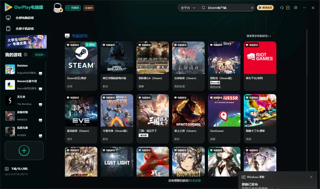Image resolution: width=320 pixels, height=189 pixels.
Task: Clear the search field text
Action: [x=252, y=8]
